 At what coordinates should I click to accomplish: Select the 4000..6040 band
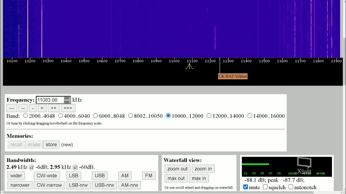coord(61,116)
